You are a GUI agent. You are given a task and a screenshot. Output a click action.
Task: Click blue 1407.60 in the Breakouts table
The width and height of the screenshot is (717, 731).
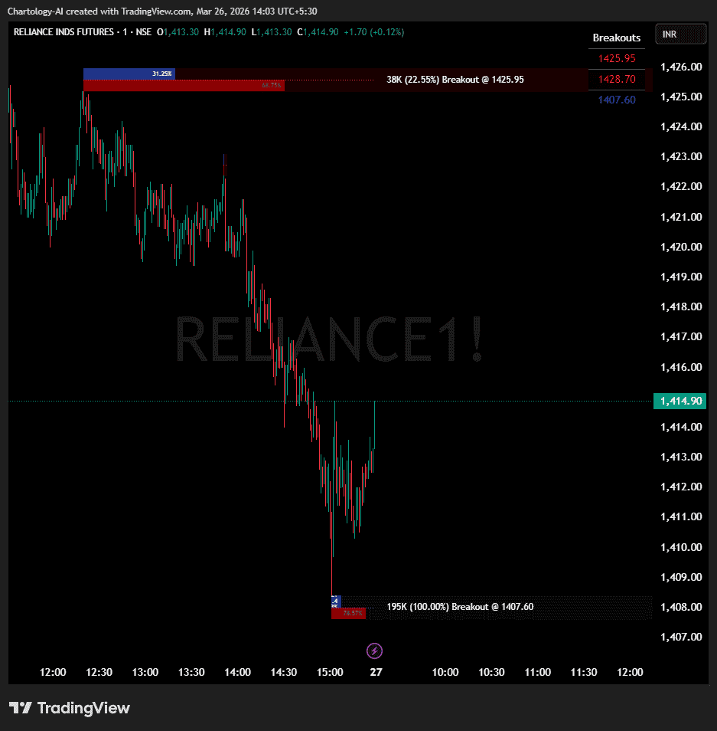coord(616,100)
